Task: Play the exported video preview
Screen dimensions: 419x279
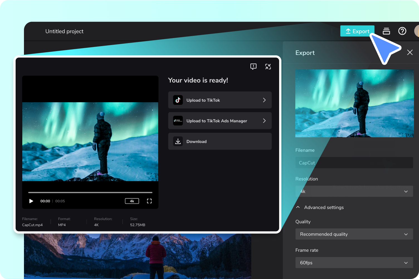Action: click(31, 201)
